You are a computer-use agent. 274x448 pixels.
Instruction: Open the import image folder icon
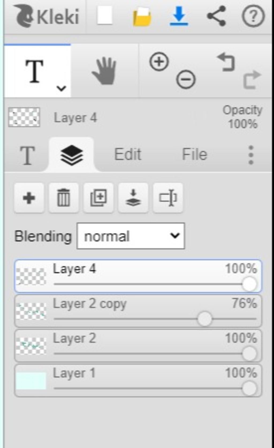(142, 17)
